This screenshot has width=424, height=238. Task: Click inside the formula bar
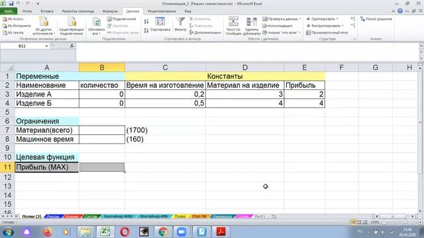247,52
